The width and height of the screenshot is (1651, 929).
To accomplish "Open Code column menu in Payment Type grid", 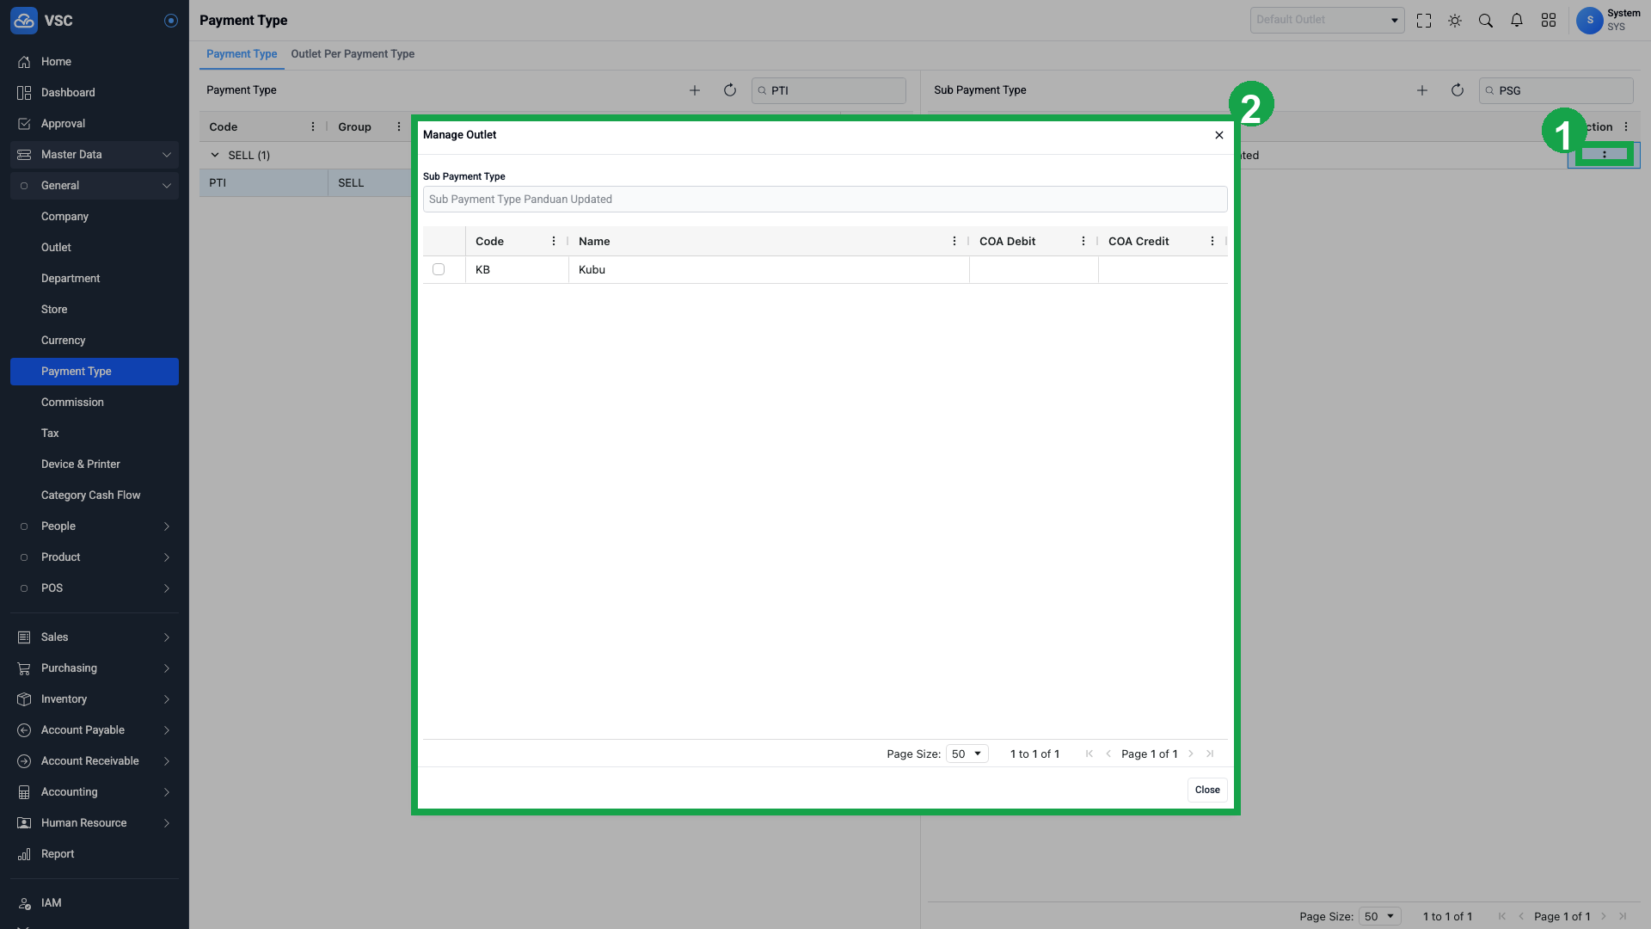I will pos(313,127).
